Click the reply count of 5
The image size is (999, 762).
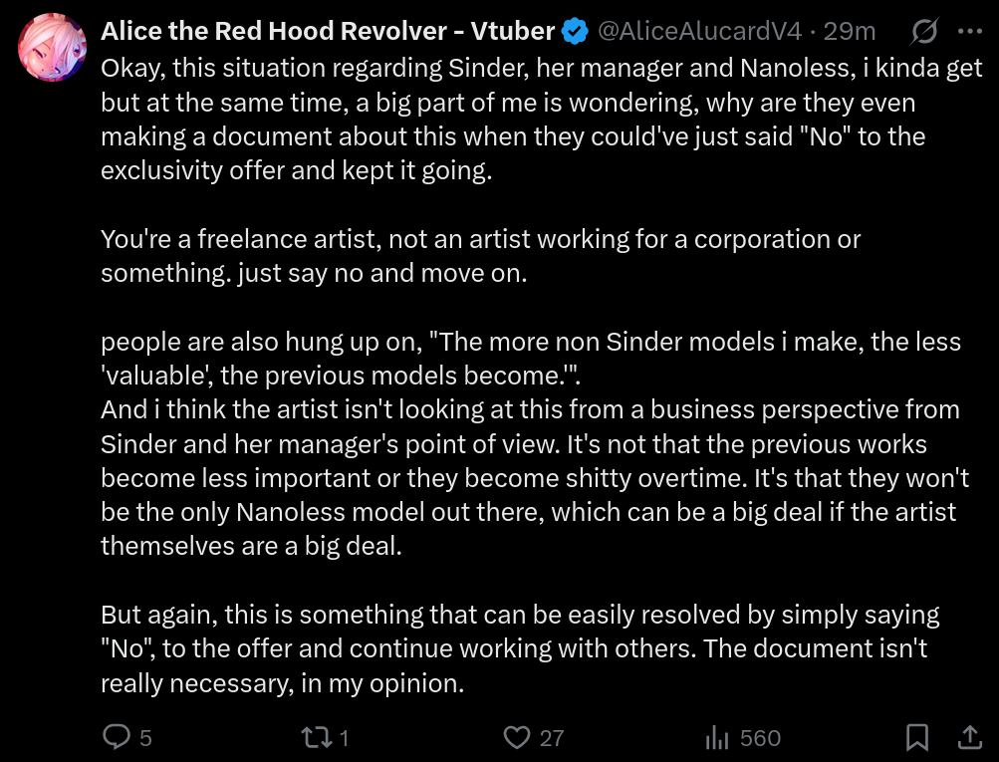[145, 738]
